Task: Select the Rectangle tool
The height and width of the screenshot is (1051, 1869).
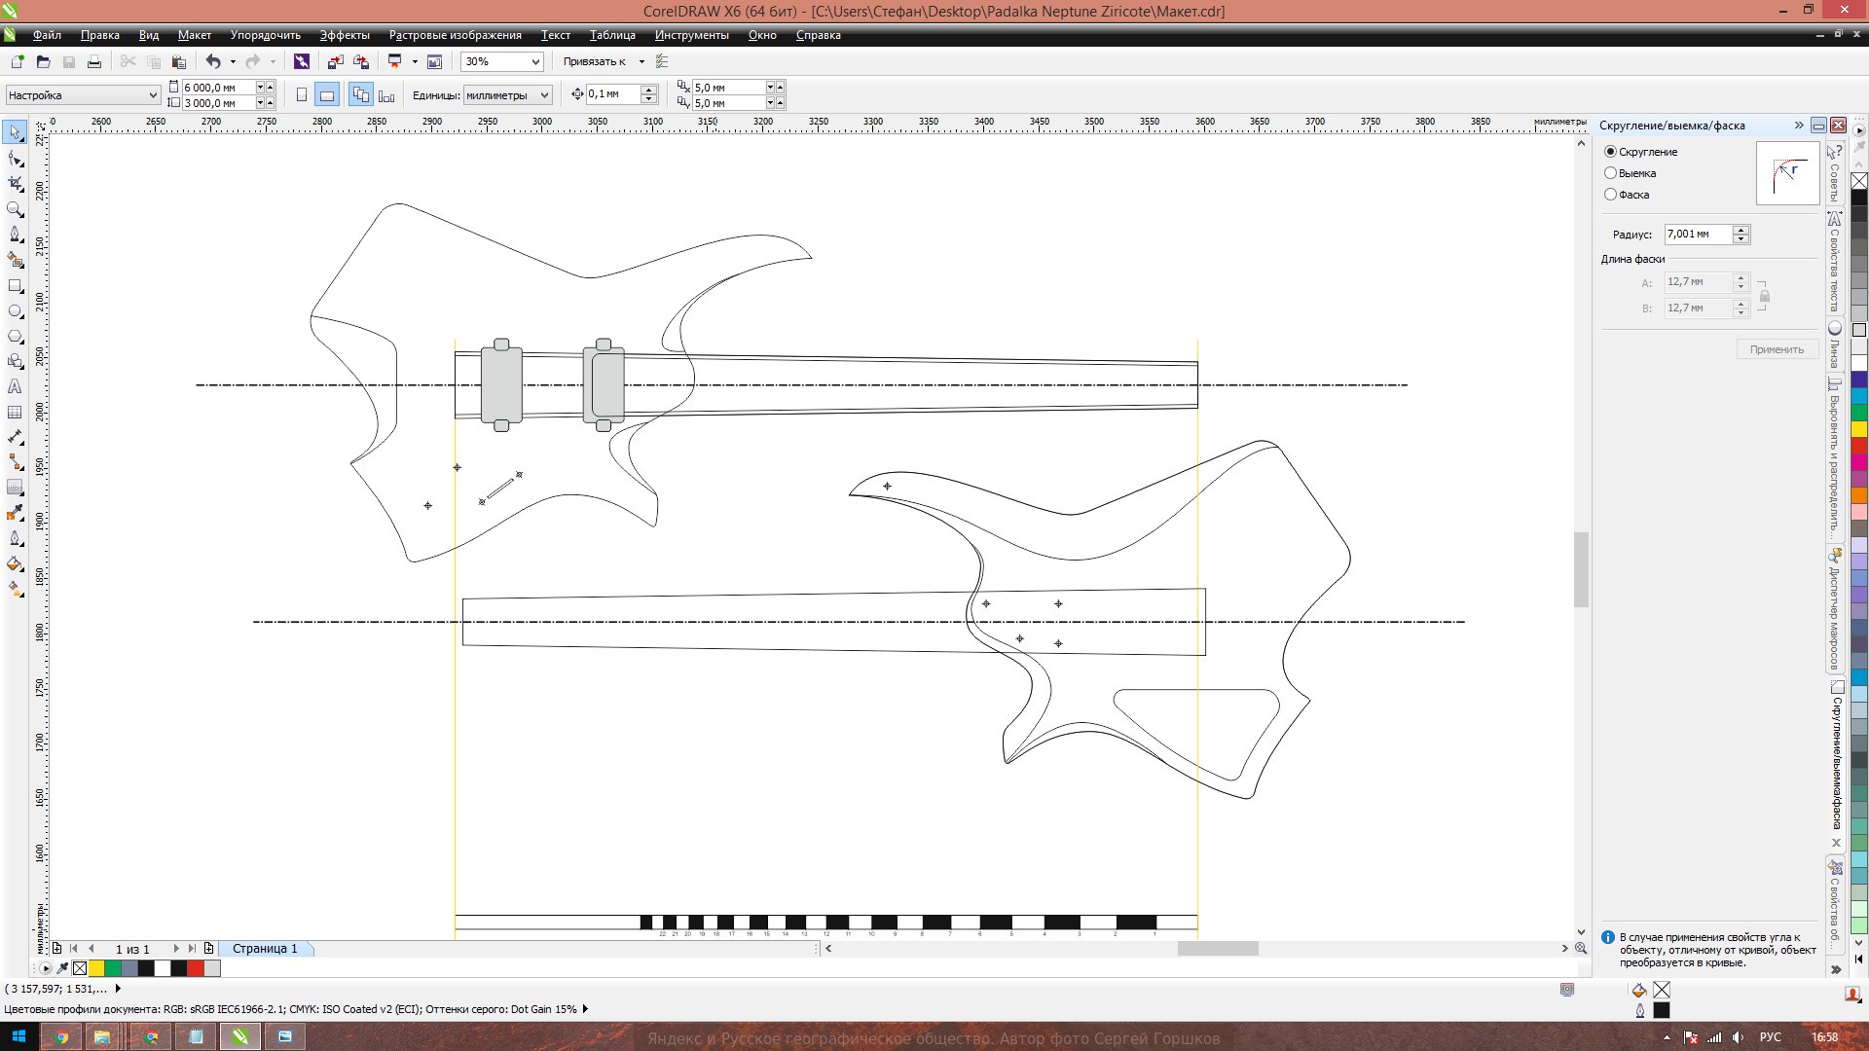Action: point(15,286)
